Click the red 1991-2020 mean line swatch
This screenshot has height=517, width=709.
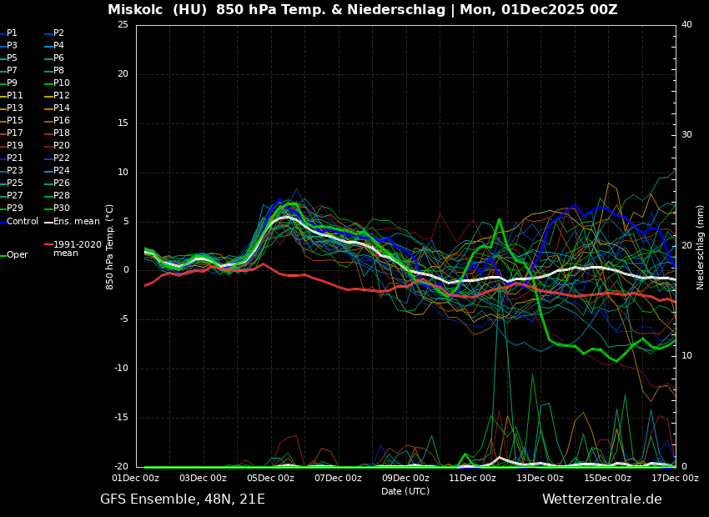tap(48, 245)
